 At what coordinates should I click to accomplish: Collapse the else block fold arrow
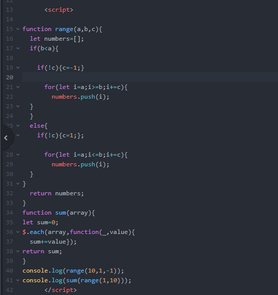click(x=18, y=126)
